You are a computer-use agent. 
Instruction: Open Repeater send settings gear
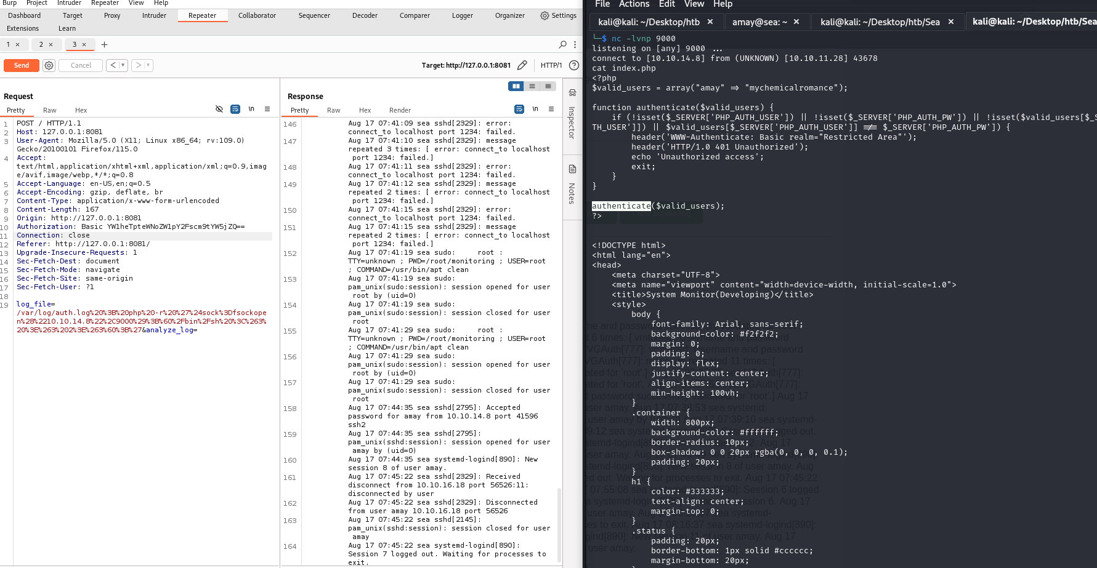point(49,65)
